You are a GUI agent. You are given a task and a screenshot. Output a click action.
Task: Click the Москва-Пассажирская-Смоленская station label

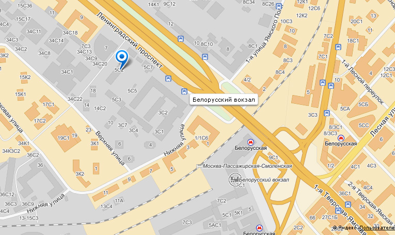pyautogui.click(x=247, y=166)
